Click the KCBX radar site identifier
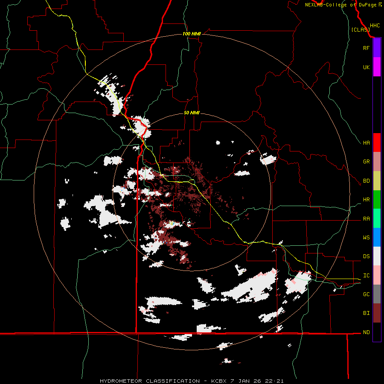Screen dimensions: 384x384 (x=219, y=381)
